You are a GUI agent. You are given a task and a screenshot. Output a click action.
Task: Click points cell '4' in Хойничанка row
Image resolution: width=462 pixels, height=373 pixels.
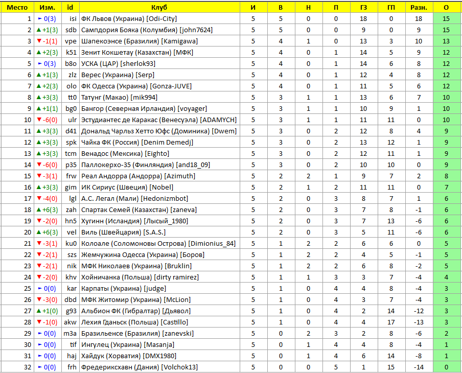[446, 277]
